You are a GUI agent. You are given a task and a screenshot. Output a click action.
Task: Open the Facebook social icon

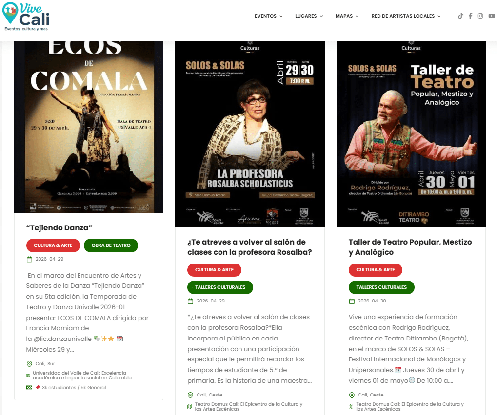coord(470,16)
